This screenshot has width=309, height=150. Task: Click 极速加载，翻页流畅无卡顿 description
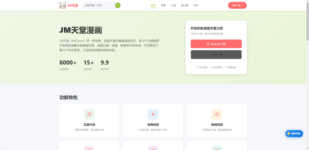click(x=153, y=130)
